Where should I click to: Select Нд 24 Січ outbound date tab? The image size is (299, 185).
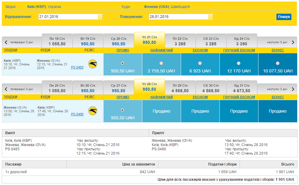coord(242,41)
